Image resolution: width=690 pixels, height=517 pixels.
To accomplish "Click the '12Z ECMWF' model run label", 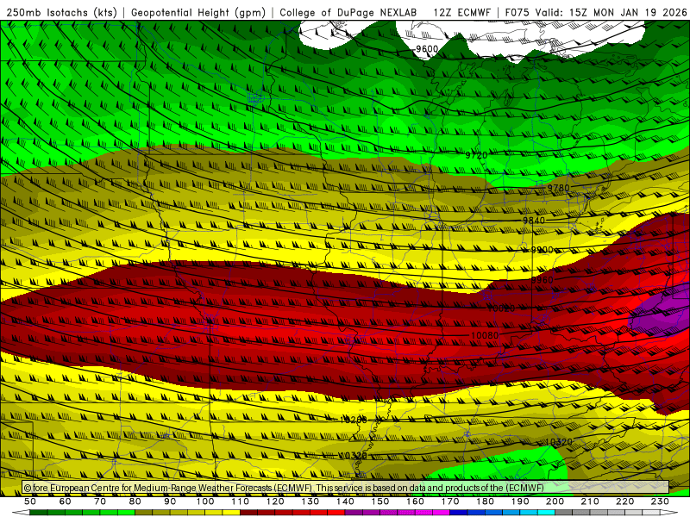I will pos(461,13).
